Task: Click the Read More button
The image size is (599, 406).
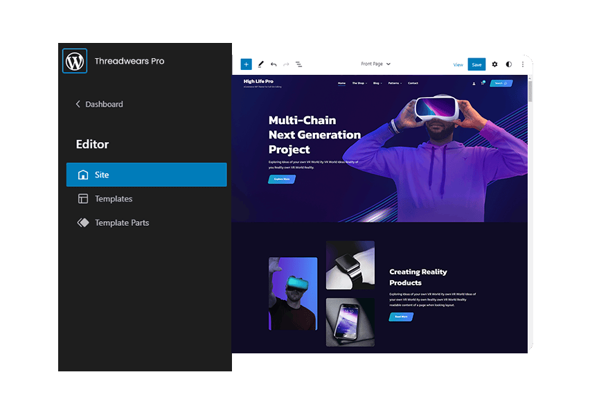Action: coord(401,317)
